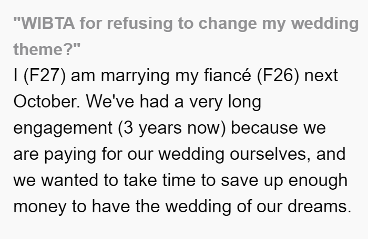This screenshot has width=368, height=239.
Task: Click the "(F26)" age tag
Action: point(278,75)
